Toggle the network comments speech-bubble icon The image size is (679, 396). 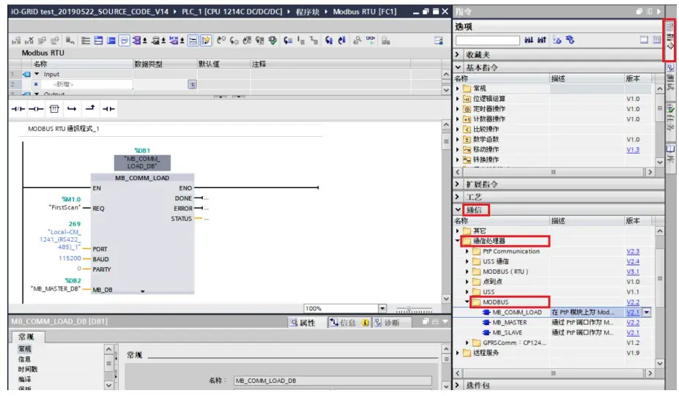[125, 41]
